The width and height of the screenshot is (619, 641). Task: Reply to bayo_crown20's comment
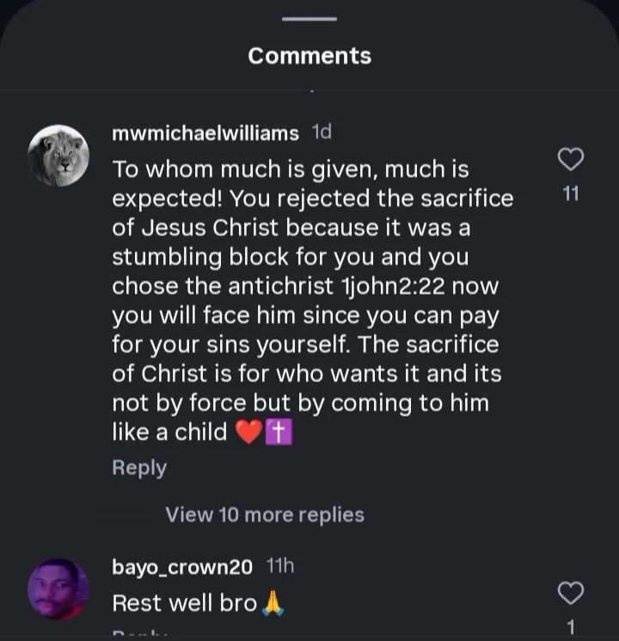139,634
